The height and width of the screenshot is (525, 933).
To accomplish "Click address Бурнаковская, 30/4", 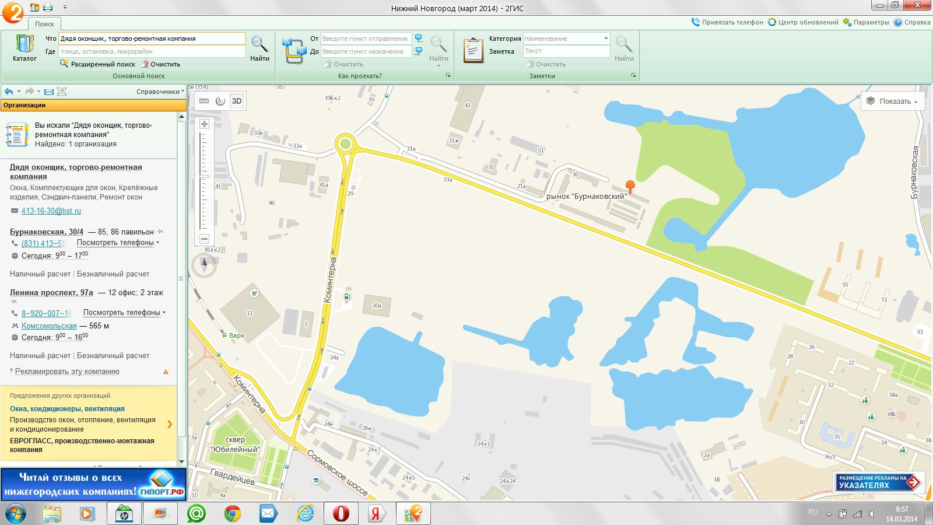I will 47,232.
